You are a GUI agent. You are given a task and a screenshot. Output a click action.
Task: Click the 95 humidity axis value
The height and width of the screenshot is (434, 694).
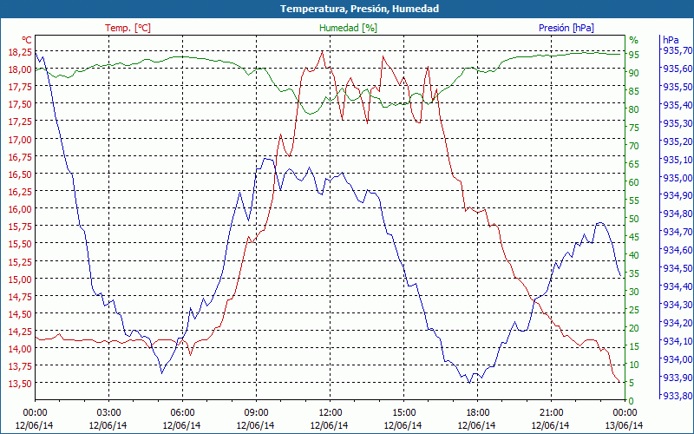point(634,55)
